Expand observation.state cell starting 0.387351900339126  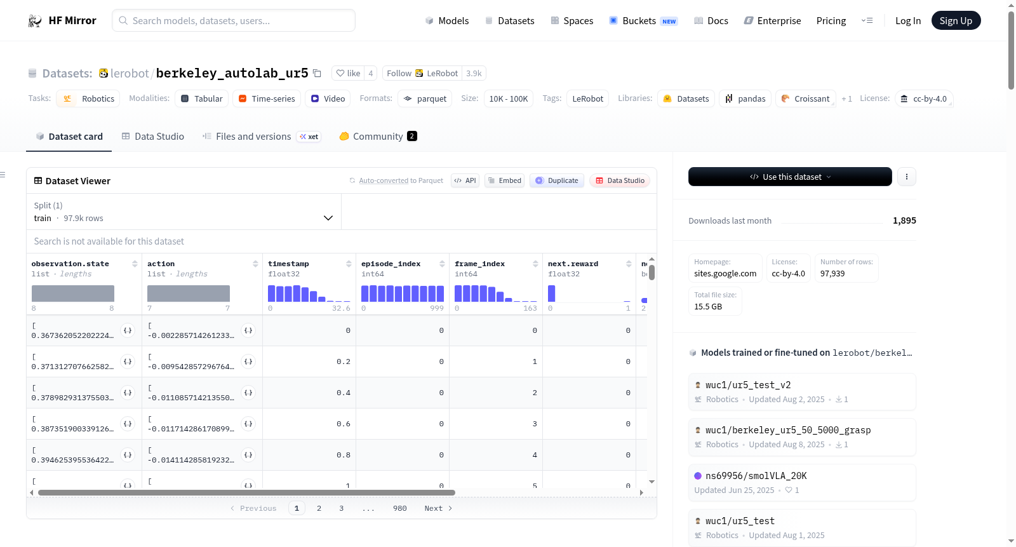pyautogui.click(x=128, y=424)
